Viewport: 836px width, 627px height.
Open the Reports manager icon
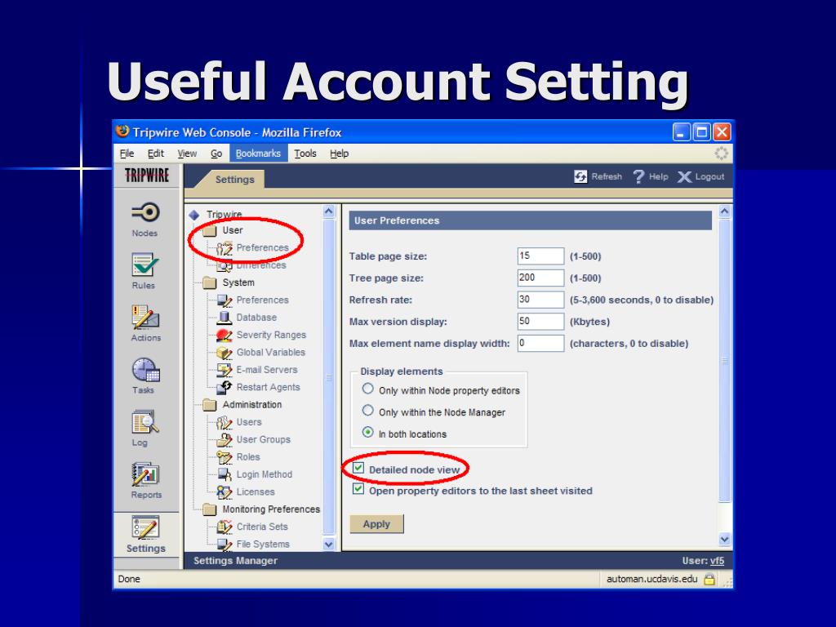pos(145,474)
